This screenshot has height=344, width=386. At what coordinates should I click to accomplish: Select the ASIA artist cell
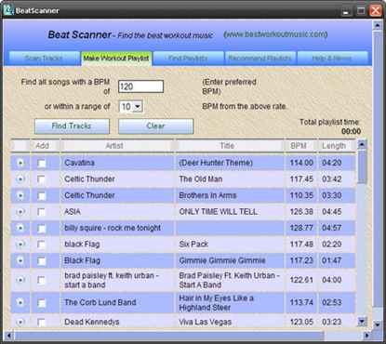[117, 212]
